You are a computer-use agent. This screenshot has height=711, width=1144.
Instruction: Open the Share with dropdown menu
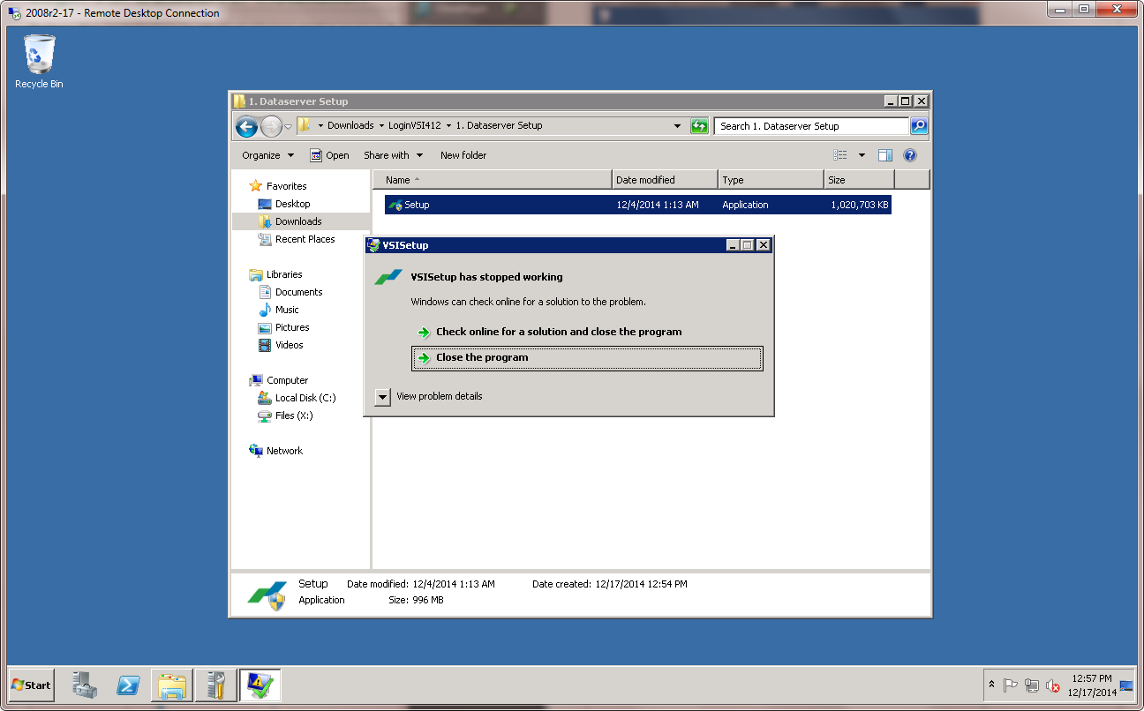pyautogui.click(x=394, y=155)
